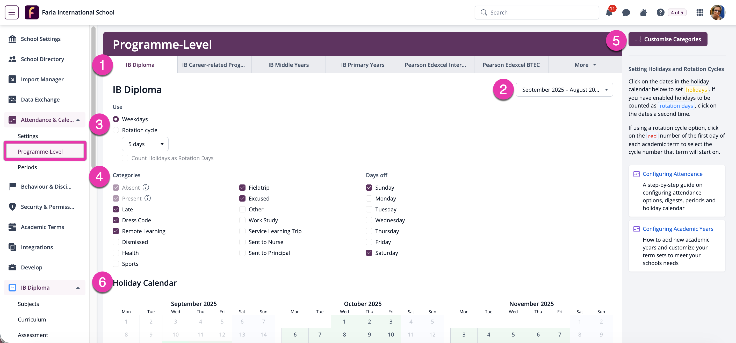Screen dimensions: 736x343
Task: Click the School Settings building icon
Action: click(x=12, y=39)
